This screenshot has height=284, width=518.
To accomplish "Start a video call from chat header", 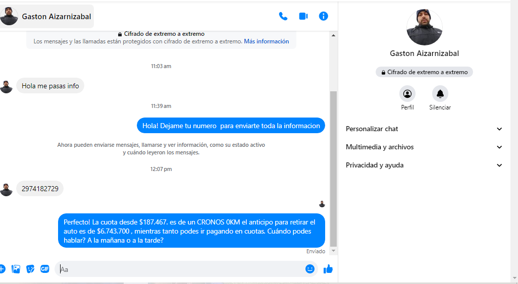I will (x=303, y=16).
